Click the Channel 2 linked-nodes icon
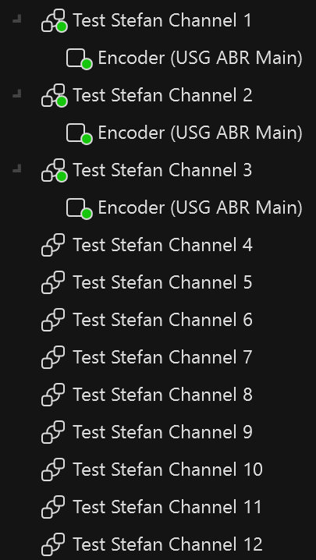The height and width of the screenshot is (560, 316). (54, 95)
